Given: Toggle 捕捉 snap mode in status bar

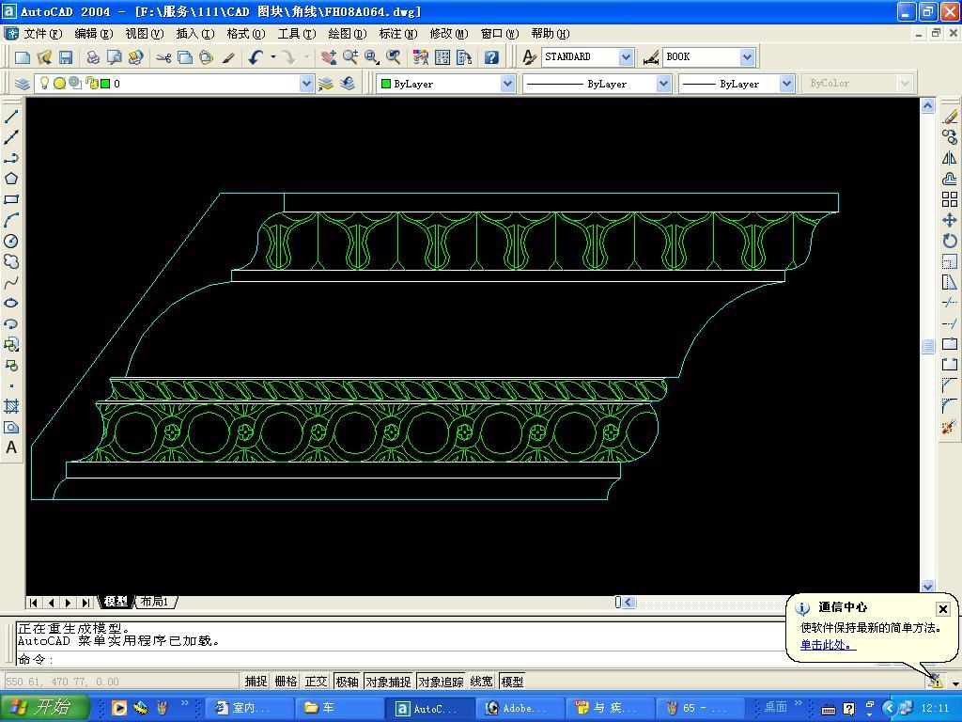Looking at the screenshot, I should (256, 682).
